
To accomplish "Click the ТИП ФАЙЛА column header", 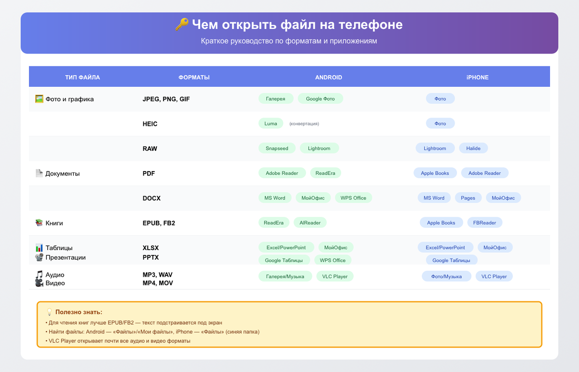I will point(83,77).
